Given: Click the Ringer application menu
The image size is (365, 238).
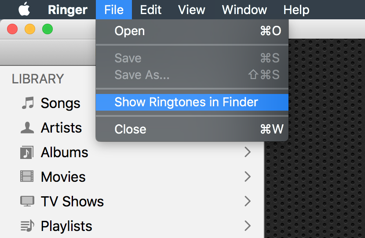Looking at the screenshot, I should point(67,10).
